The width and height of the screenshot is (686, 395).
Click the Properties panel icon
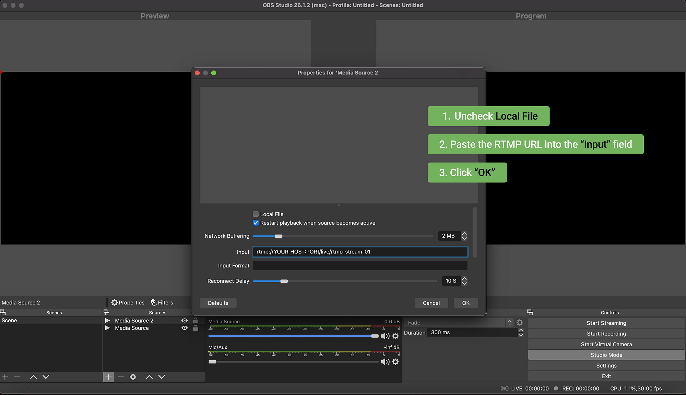(x=115, y=302)
